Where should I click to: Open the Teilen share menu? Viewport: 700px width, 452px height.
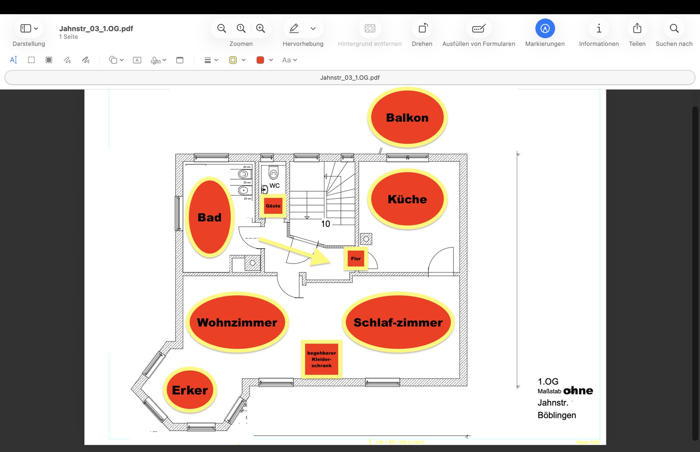637,28
